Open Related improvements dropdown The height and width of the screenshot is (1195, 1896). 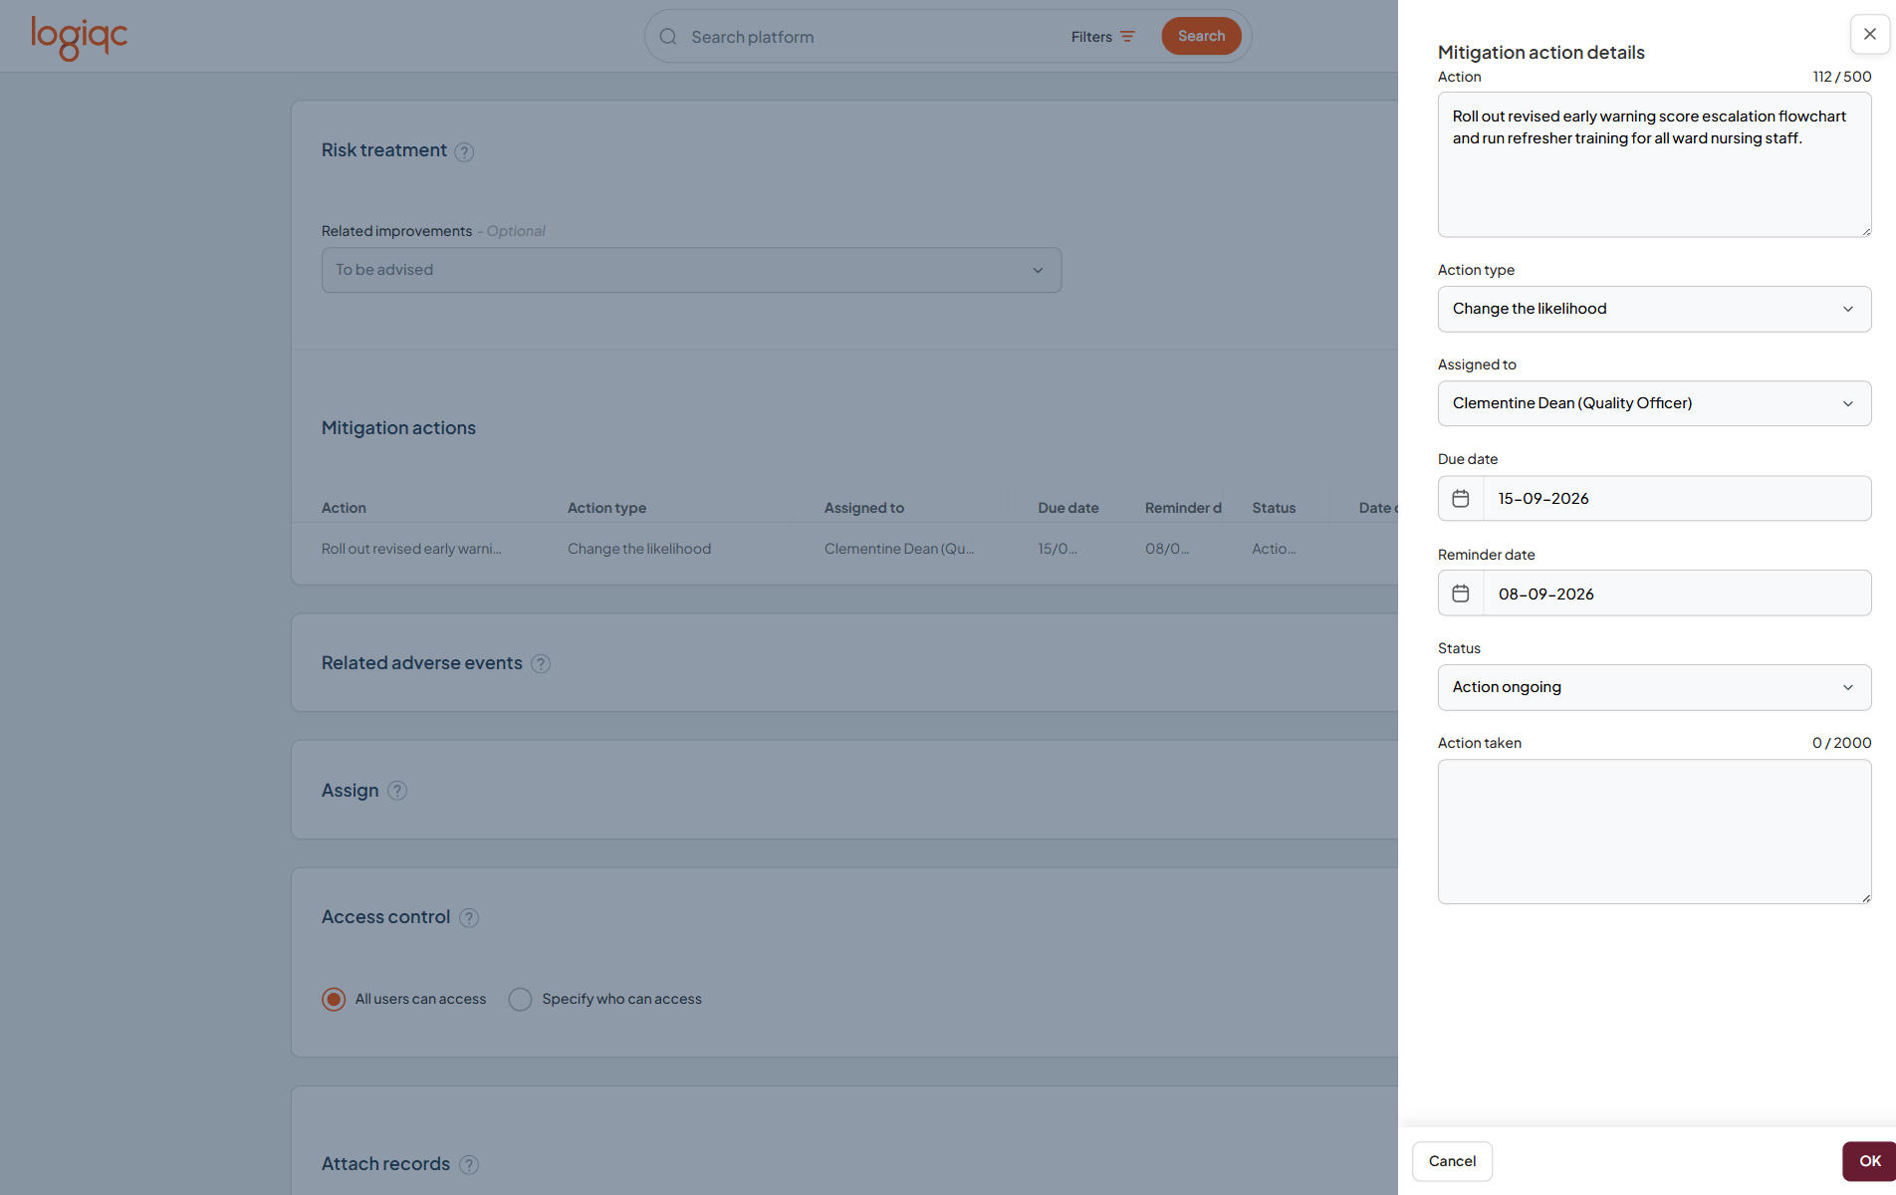[691, 270]
